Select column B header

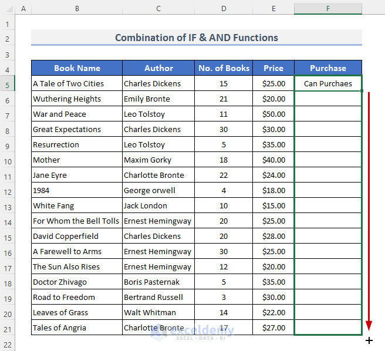click(77, 9)
